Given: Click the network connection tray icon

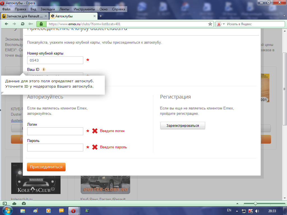Looking at the screenshot, I should [244, 211].
